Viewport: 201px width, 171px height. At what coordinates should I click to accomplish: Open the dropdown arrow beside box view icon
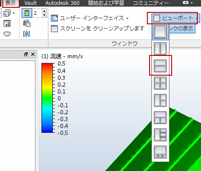point(14,13)
